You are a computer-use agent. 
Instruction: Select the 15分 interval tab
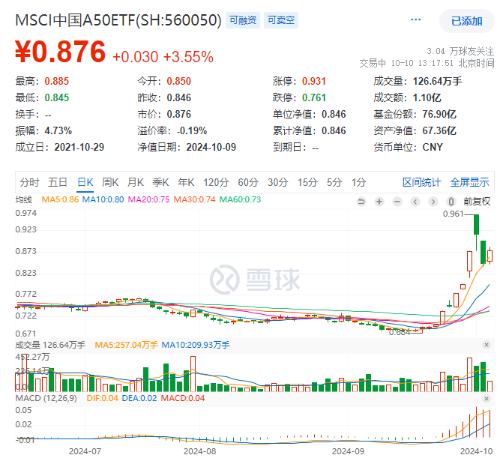pyautogui.click(x=307, y=182)
